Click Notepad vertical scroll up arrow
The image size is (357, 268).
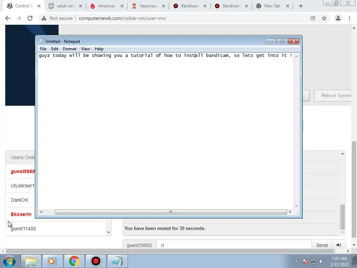[x=296, y=56]
